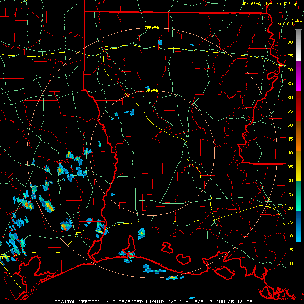Pick the yellow segment of color bar

[x=298, y=166]
